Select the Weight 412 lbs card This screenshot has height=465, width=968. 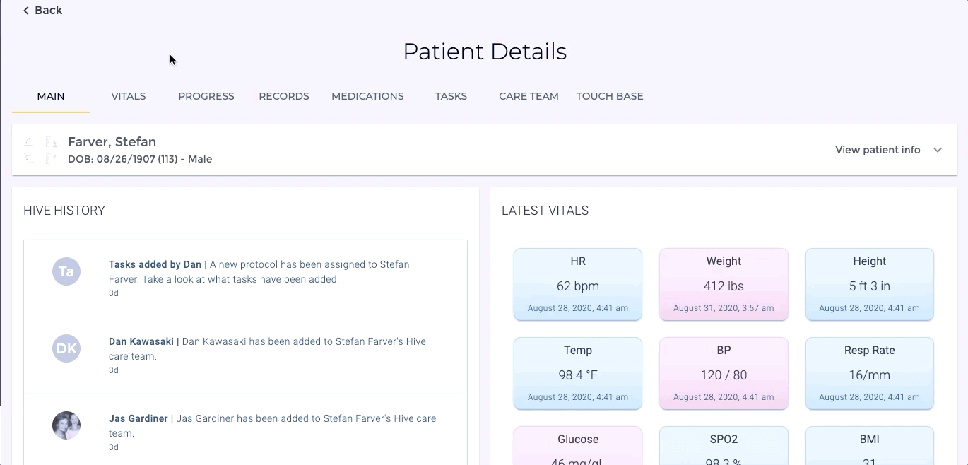[x=724, y=284]
